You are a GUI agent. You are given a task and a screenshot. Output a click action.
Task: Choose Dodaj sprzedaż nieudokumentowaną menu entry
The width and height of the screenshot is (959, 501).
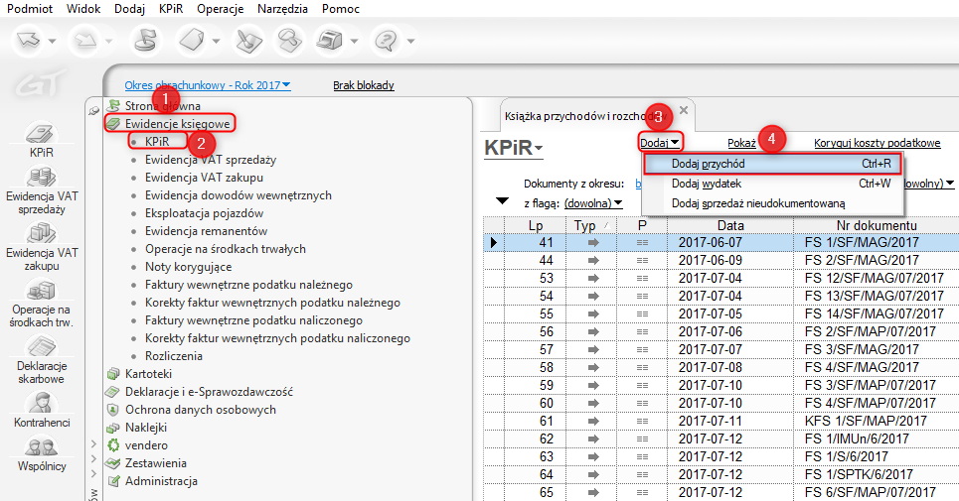click(773, 203)
